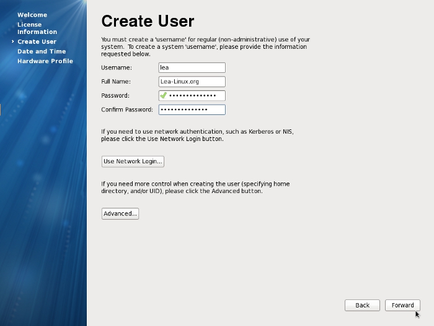This screenshot has height=326, width=434.
Task: Select the Create User sidebar step
Action: [37, 42]
